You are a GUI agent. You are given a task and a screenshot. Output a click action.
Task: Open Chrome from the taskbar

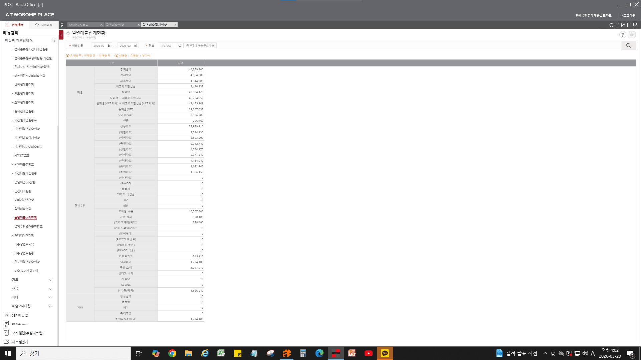(x=172, y=353)
